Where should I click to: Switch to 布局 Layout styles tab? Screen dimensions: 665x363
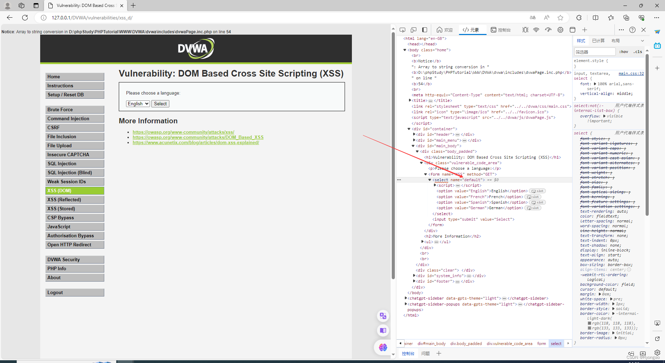(x=615, y=41)
